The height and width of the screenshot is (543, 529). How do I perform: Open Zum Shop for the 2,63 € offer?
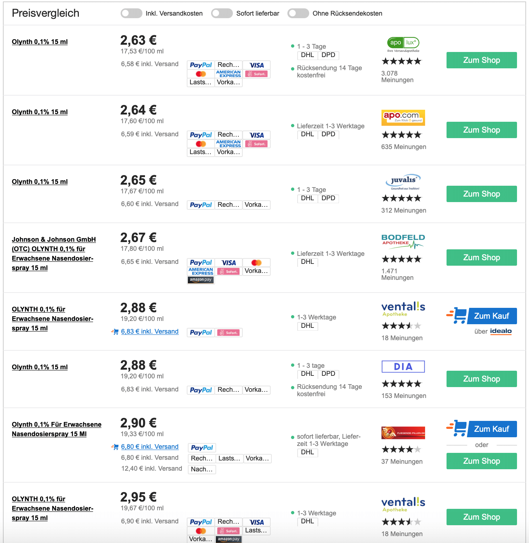click(481, 60)
